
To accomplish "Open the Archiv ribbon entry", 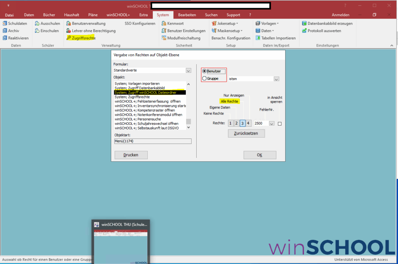I will tap(11, 31).
